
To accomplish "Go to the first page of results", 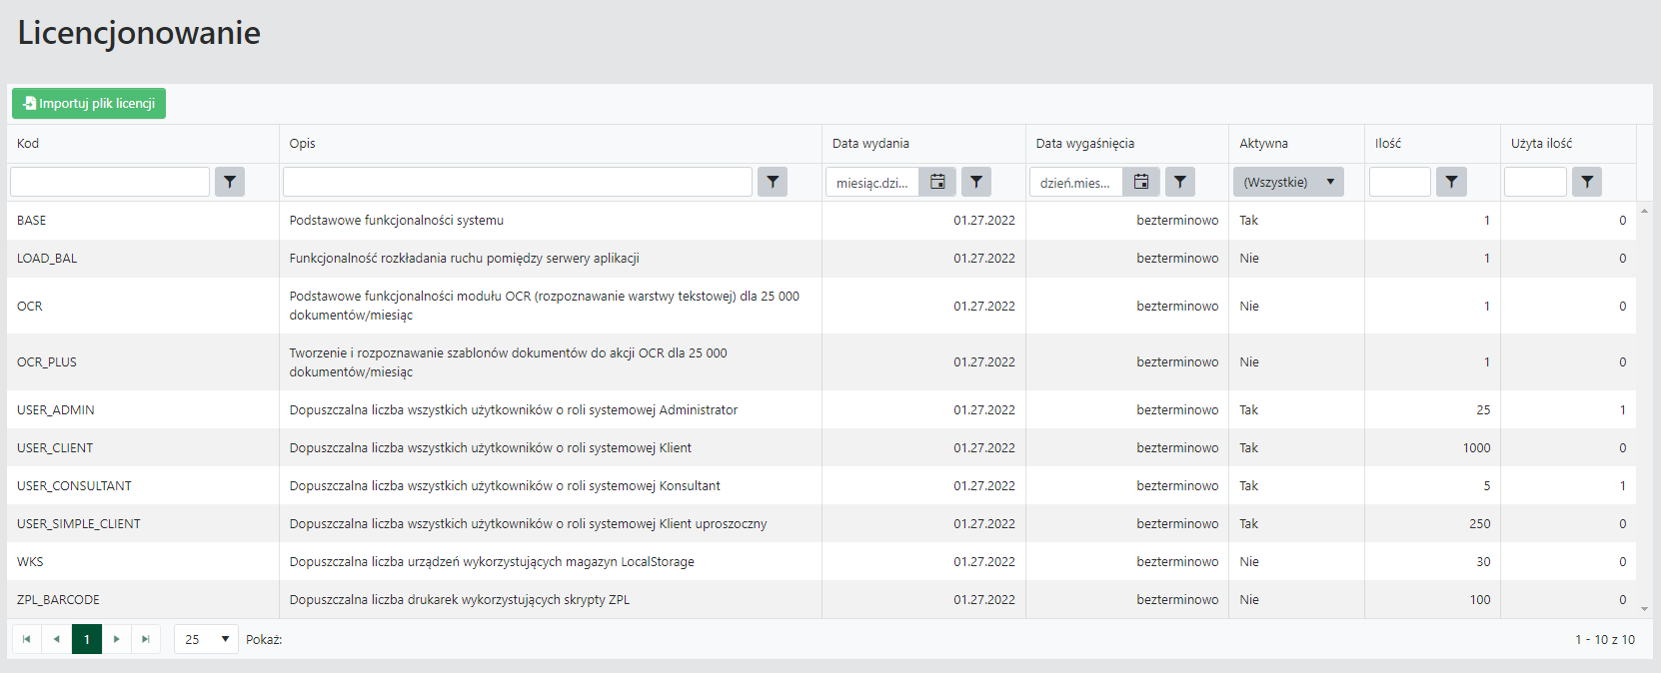I will tap(26, 639).
